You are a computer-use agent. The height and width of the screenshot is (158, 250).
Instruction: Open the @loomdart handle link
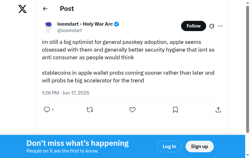pos(70,30)
